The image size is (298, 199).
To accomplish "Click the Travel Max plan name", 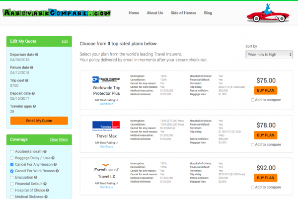I will point(106,136).
